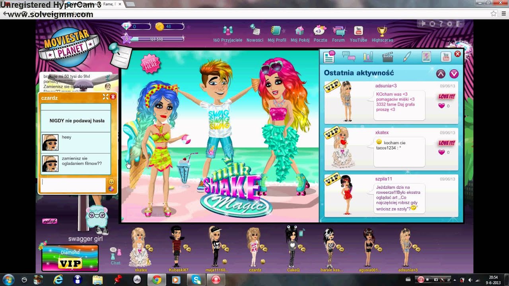
Task: Click the lifebuoy support icon
Action: click(432, 24)
